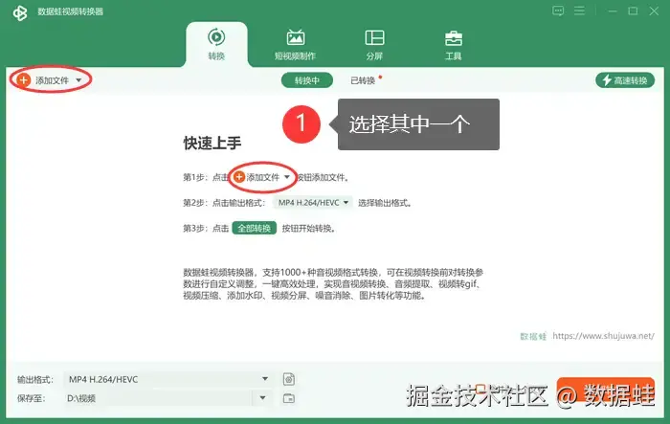Click the 快速上手 heading text

pyautogui.click(x=212, y=144)
